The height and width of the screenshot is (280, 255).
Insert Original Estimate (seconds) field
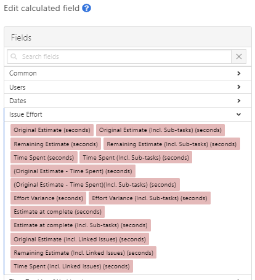[52, 130]
